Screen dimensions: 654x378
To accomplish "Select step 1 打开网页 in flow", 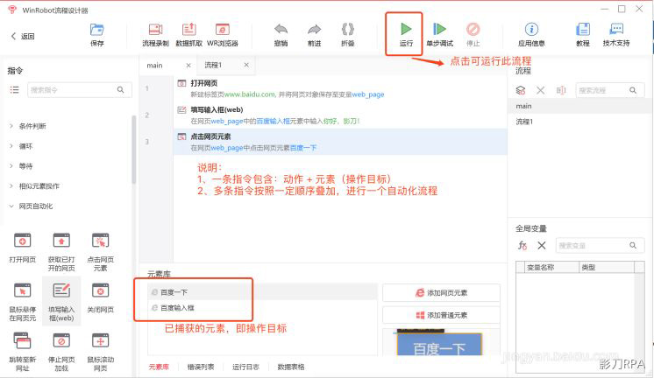I will tap(340, 88).
